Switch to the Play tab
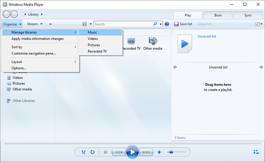 tap(188, 15)
